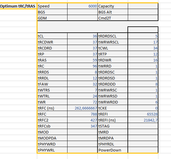The image size is (171, 159).
Task: Click the Speed value cell showing 6000
Action: (x=82, y=6)
